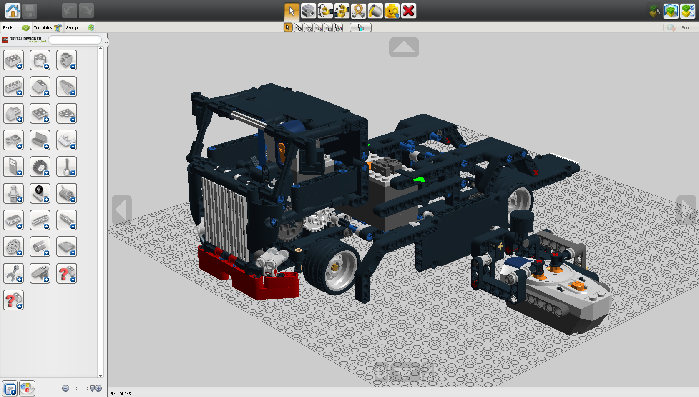
Task: Switch to View mode with the room icon
Action: pos(671,11)
